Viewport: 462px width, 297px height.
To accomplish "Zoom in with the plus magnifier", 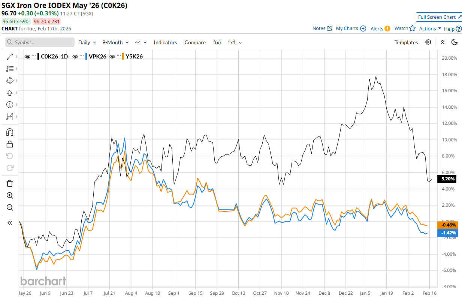I will pos(10,195).
